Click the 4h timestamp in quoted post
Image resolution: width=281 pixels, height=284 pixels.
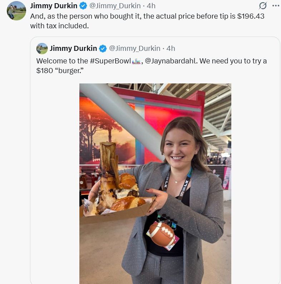point(171,48)
